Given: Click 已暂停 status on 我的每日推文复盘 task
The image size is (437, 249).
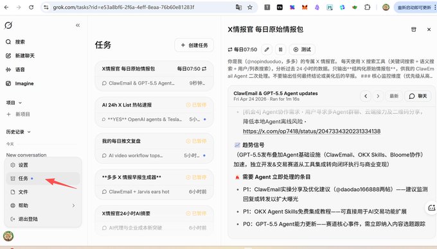Looking at the screenshot, I should (x=196, y=141).
